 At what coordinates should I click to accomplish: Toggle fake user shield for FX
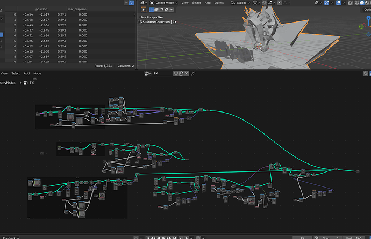[176, 73]
